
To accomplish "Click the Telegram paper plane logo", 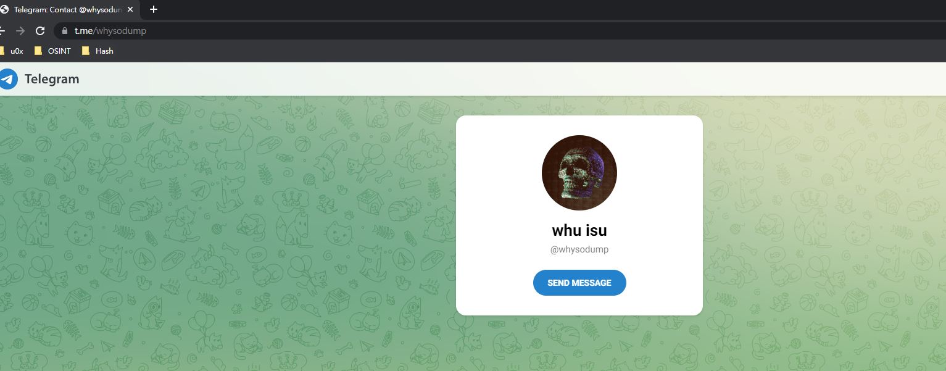I will tap(8, 79).
